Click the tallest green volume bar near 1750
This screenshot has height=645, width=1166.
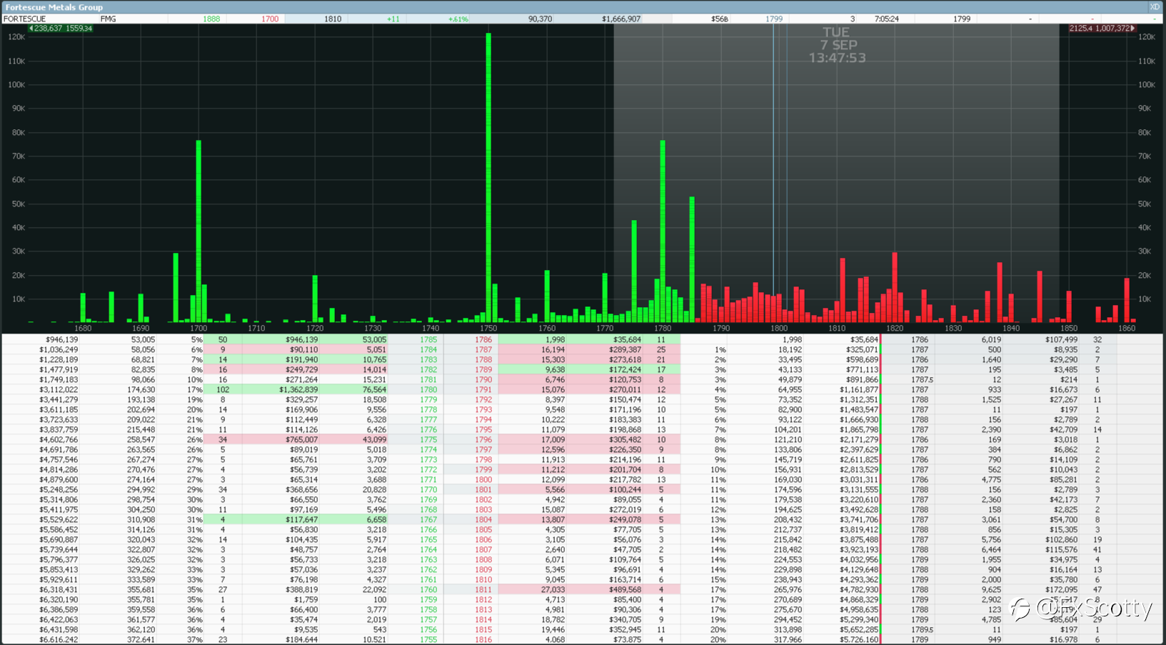[x=488, y=178]
